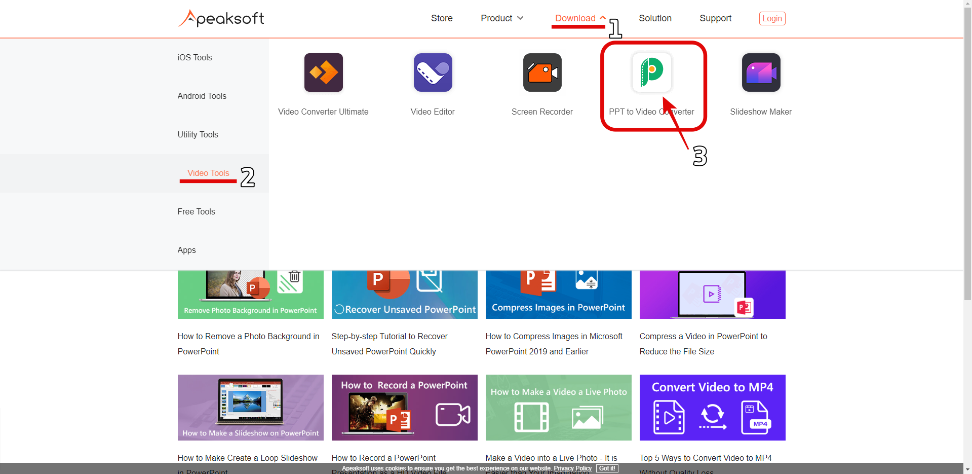Screen dimensions: 972x474
Task: Open Convert Video to MP4 thumbnail
Action: [x=713, y=408]
